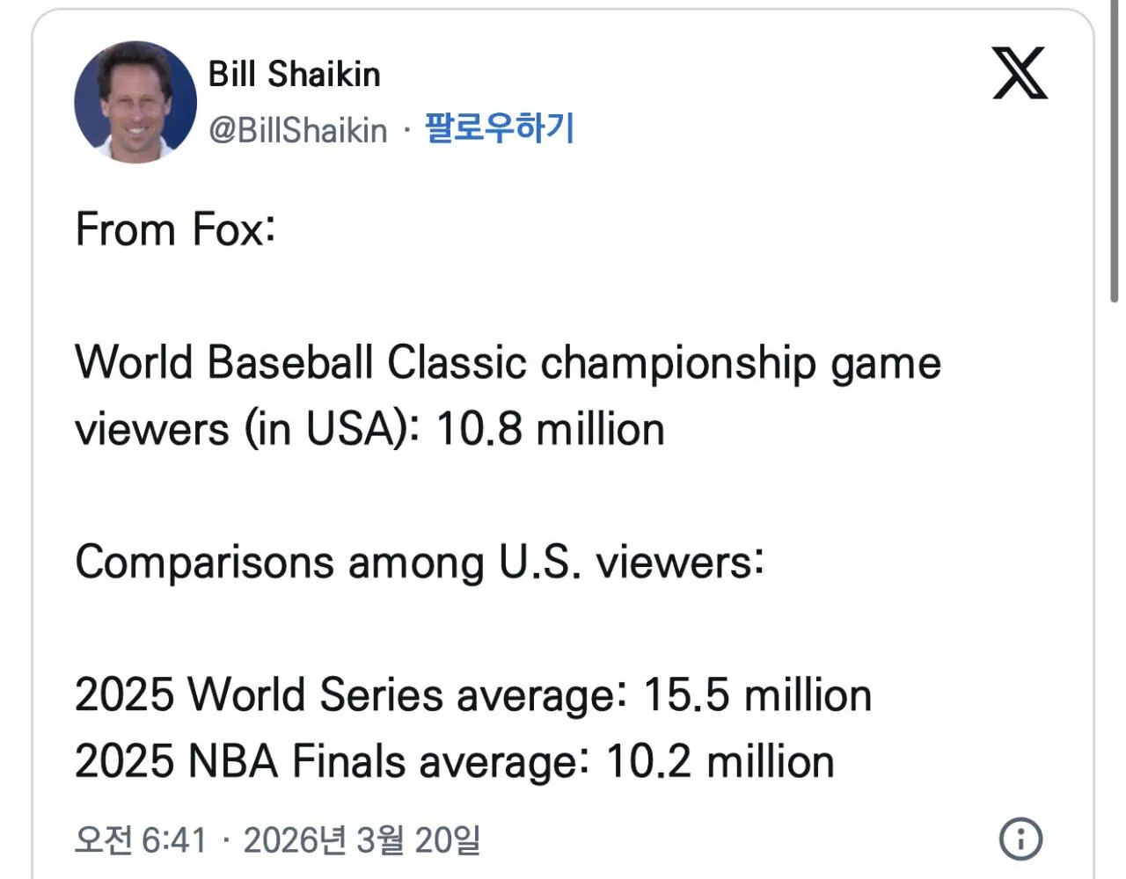This screenshot has width=1126, height=879.
Task: Click the word "Classic" in tweet
Action: [x=457, y=363]
